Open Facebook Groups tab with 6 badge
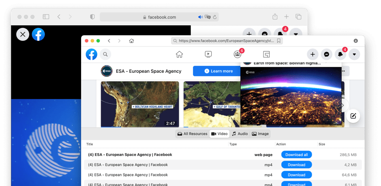This screenshot has height=186, width=381. (238, 54)
